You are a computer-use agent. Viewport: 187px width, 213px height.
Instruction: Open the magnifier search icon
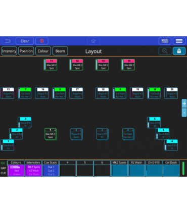click(x=165, y=51)
